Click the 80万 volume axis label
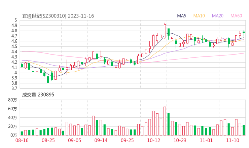249x148 pixels. 12,100
